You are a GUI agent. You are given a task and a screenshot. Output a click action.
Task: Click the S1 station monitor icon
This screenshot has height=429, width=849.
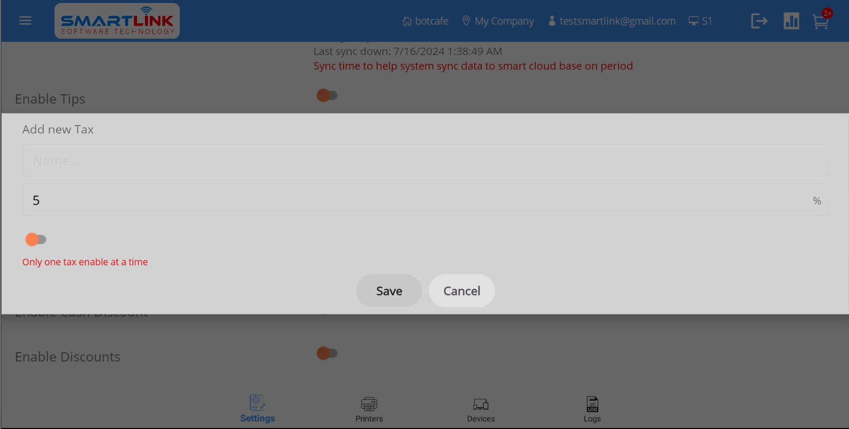(x=694, y=21)
